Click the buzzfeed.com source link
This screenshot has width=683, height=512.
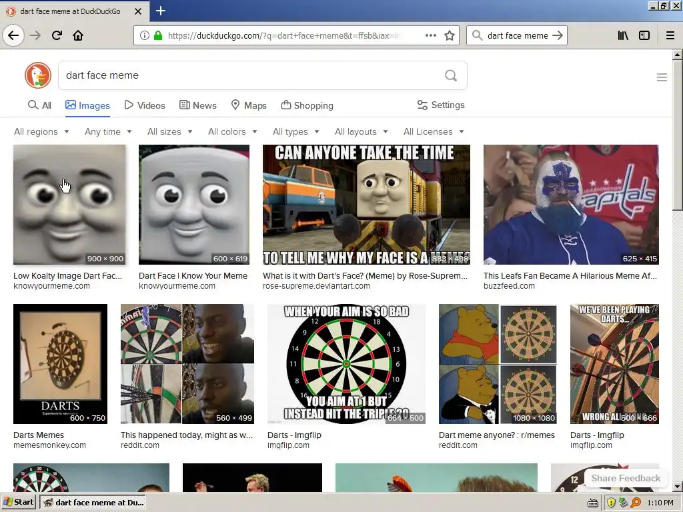coord(509,286)
